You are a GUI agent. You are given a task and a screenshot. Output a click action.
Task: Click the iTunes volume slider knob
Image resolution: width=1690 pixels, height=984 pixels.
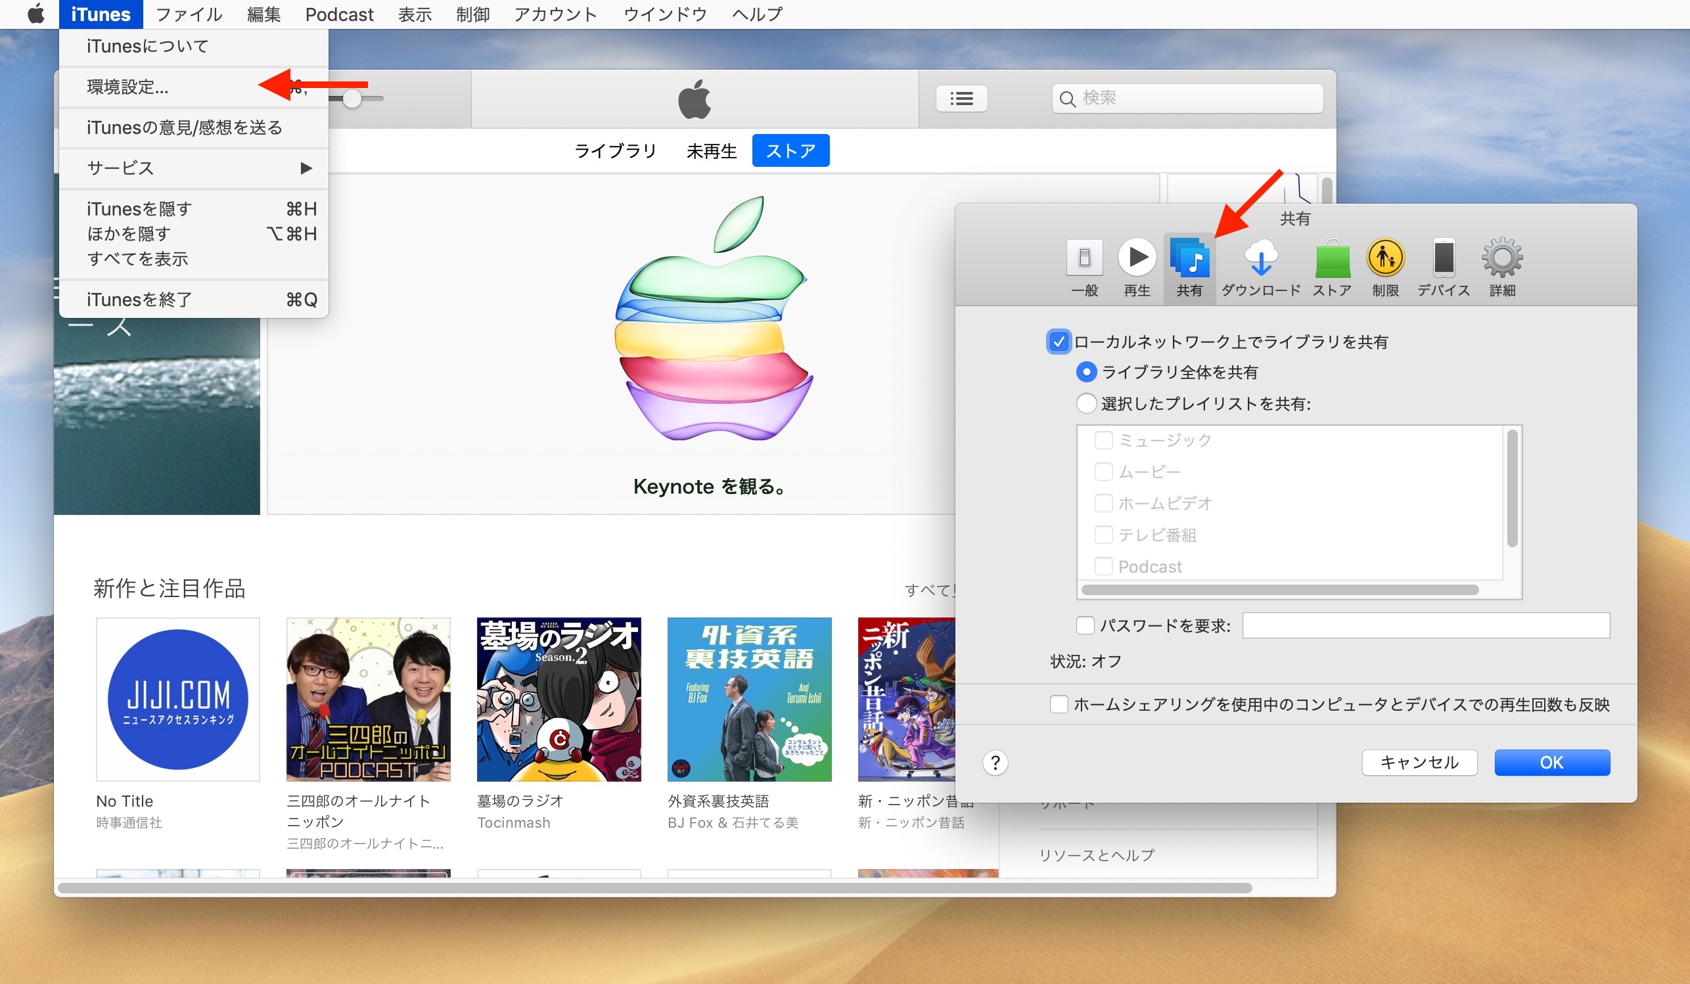point(352,99)
